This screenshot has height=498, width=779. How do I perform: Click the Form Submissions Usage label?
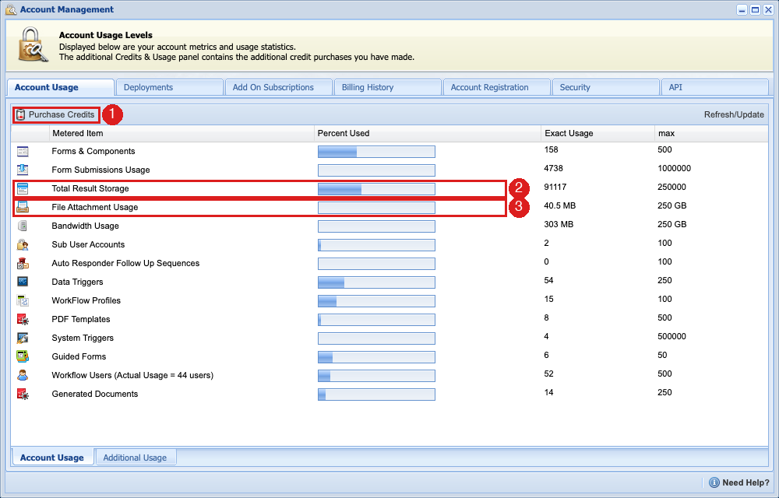100,170
